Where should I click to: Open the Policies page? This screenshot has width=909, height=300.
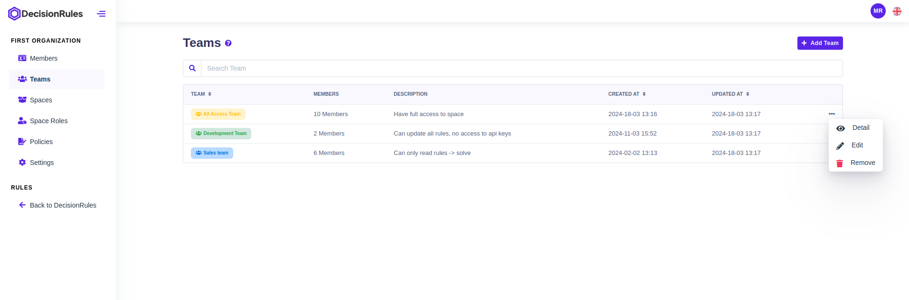point(41,142)
